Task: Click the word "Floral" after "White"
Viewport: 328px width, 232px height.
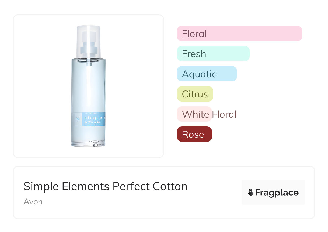Action: coord(224,114)
